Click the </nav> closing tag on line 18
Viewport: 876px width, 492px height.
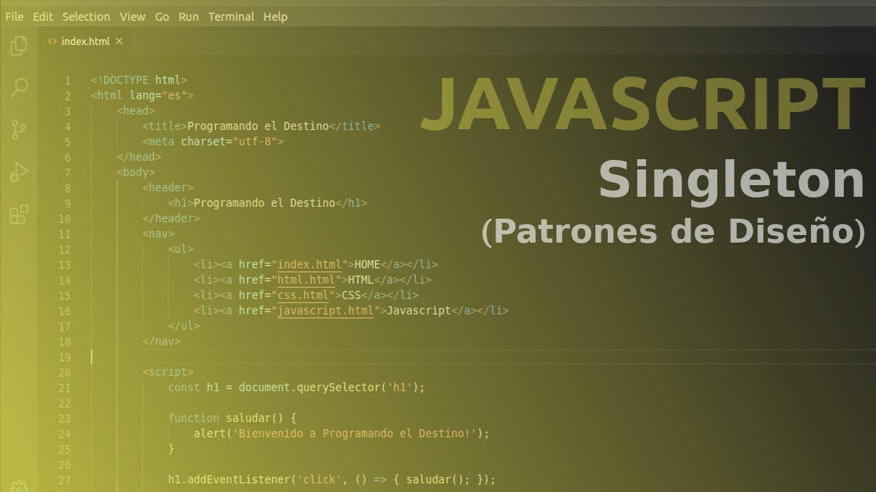(162, 341)
